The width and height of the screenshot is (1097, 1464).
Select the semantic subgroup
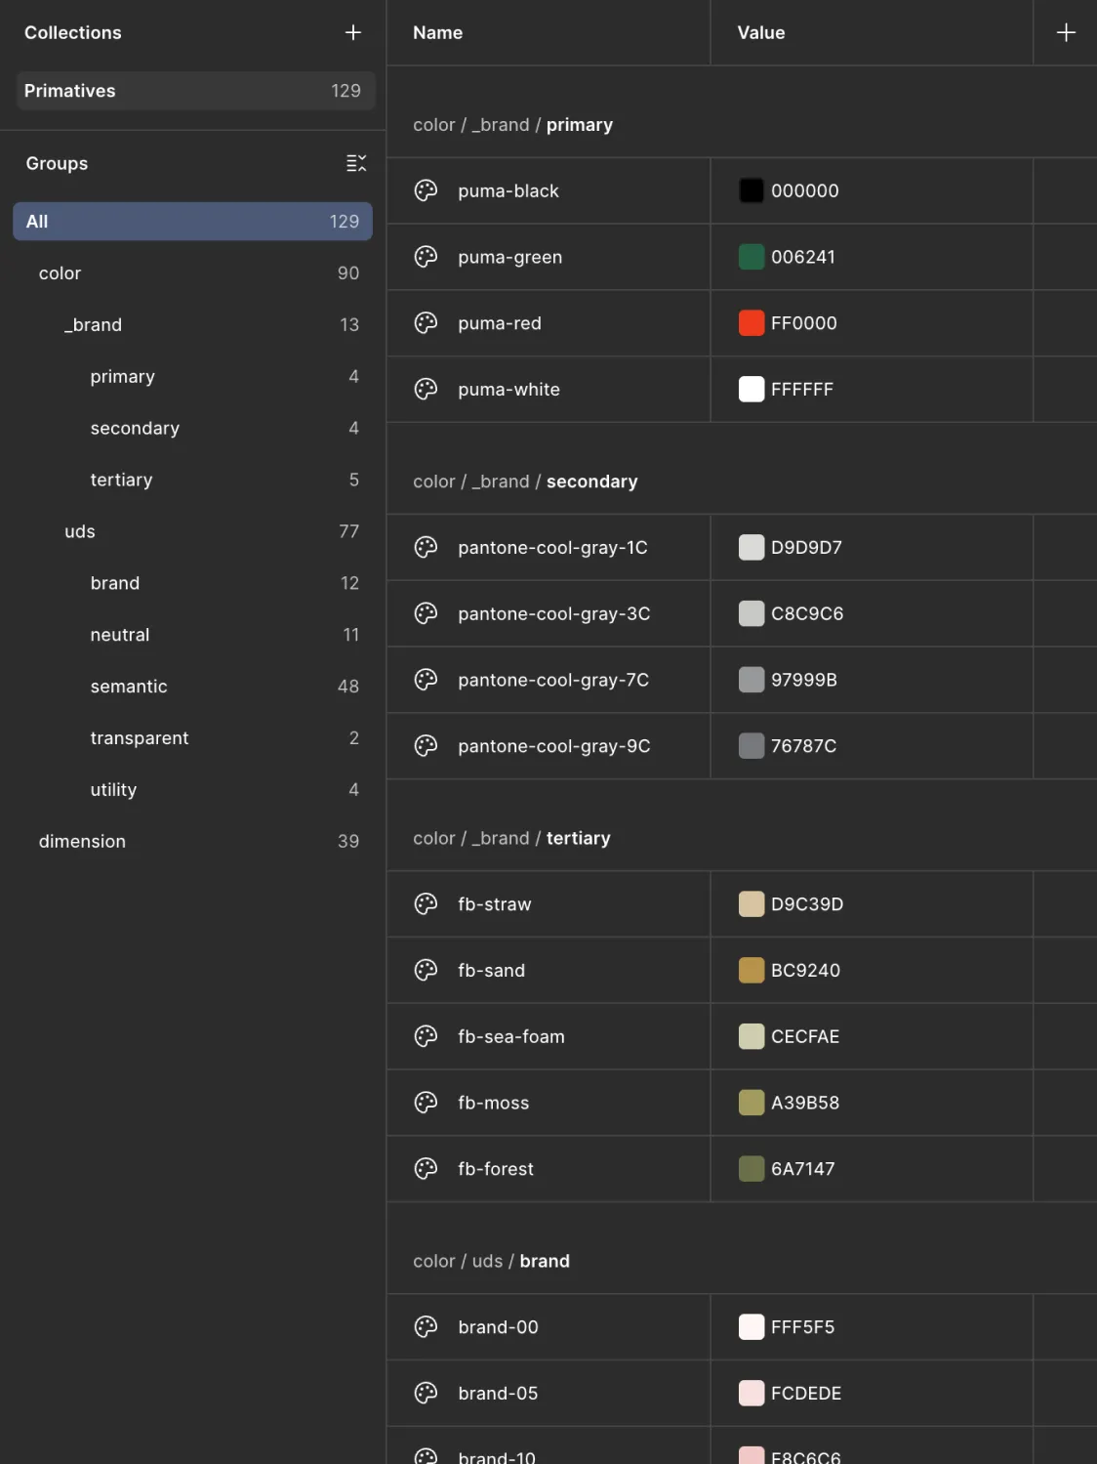click(129, 687)
